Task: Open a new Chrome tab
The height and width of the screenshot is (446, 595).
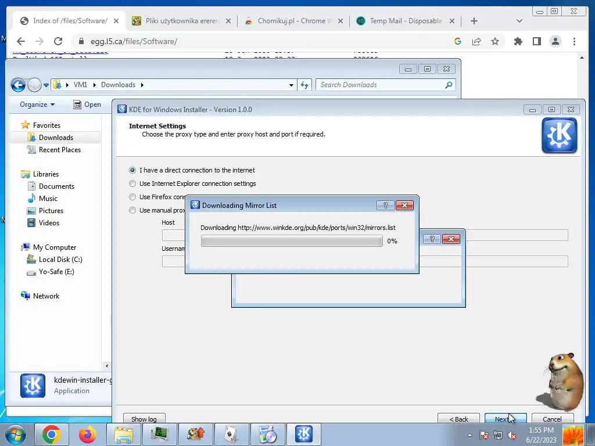Action: point(474,21)
